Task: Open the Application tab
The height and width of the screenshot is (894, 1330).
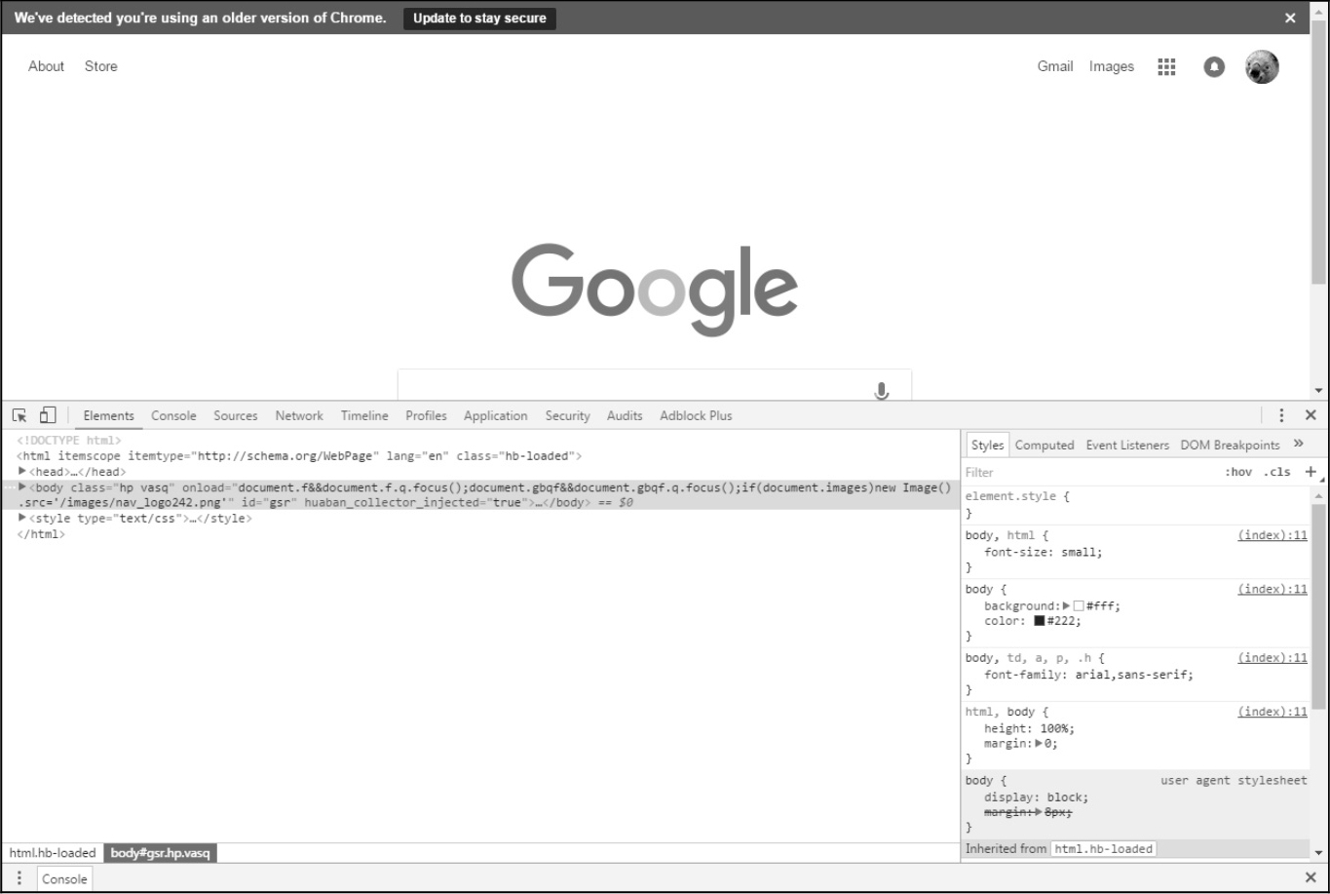Action: (x=496, y=415)
